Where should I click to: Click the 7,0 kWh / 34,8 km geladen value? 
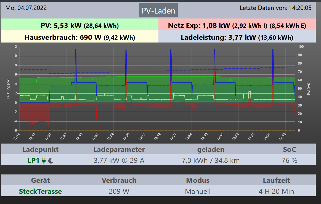[x=211, y=160]
